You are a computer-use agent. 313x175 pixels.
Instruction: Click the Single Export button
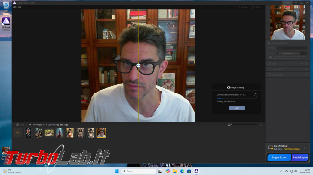279,157
